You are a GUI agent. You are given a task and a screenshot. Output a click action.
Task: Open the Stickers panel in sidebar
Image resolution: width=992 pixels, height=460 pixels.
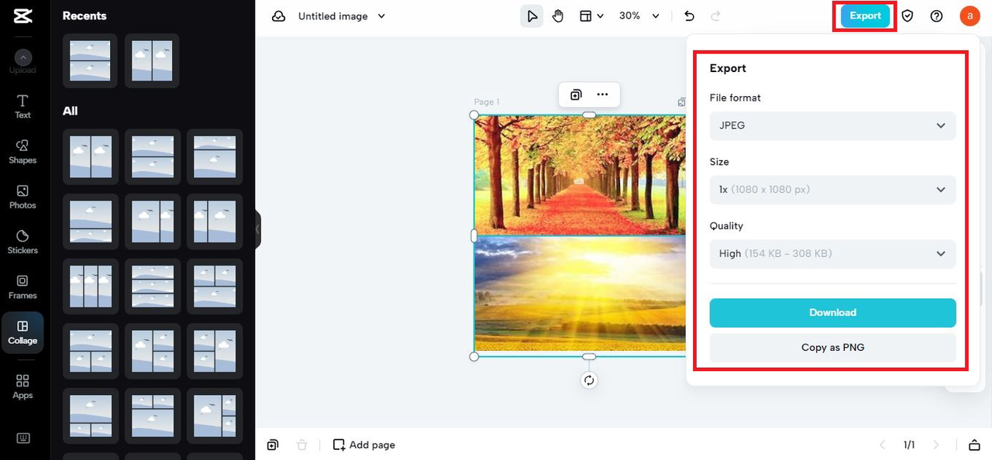(22, 242)
